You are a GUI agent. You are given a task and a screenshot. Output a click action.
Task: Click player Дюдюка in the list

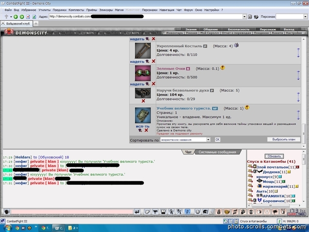pyautogui.click(x=271, y=172)
